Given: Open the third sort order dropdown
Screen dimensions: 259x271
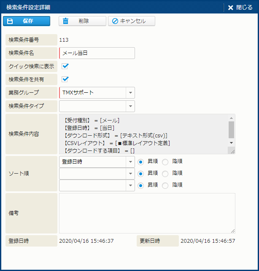Looking at the screenshot, I should coord(130,185).
